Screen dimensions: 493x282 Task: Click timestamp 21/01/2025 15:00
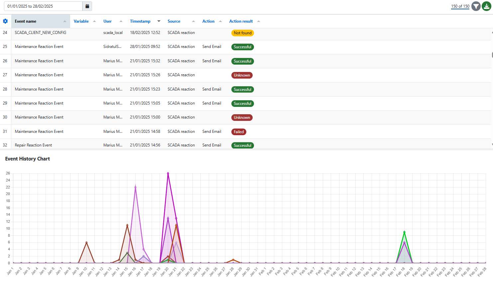[x=145, y=117]
